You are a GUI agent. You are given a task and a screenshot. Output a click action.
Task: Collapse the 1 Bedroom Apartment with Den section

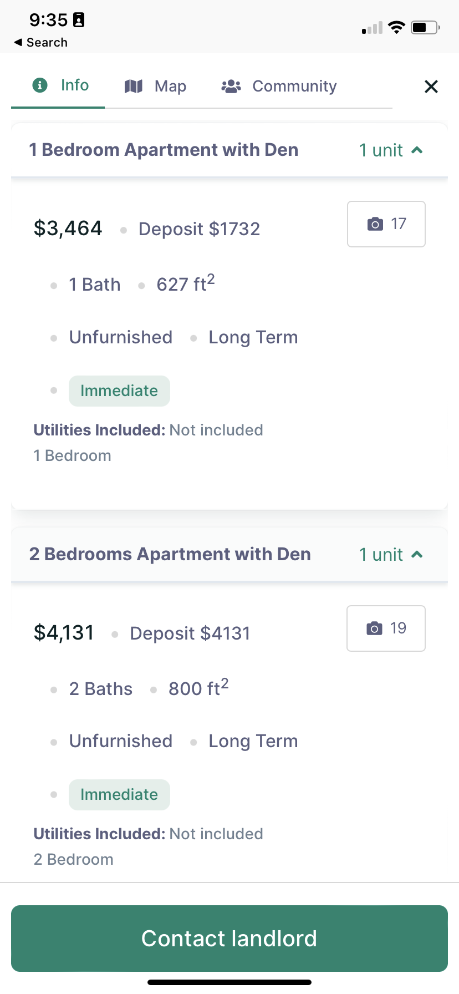point(164,150)
